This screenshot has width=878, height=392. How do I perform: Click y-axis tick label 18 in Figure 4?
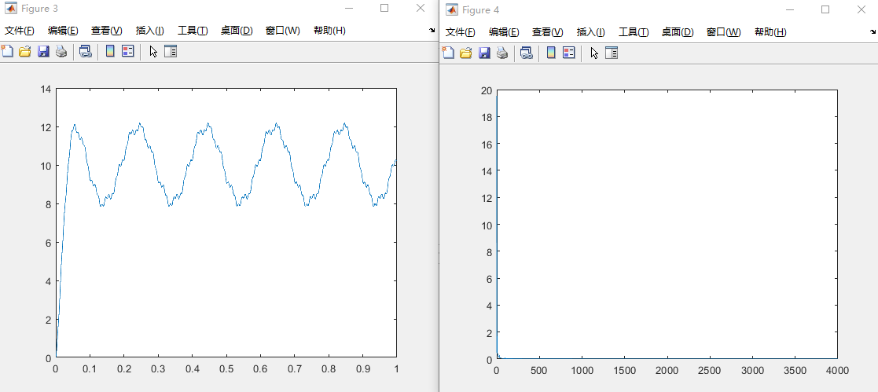(487, 117)
